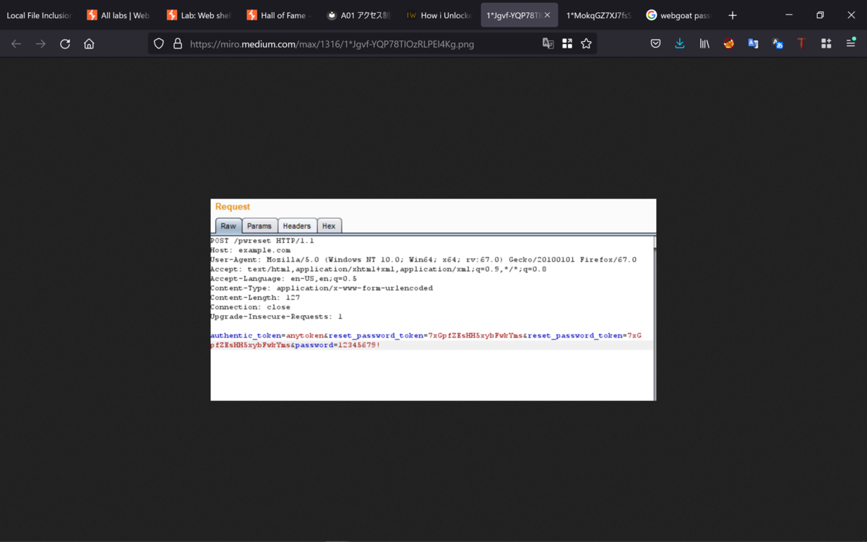Viewport: 867px width, 542px height.
Task: Click the 'authentic_token=anytoken' parameter text
Action: [267, 335]
